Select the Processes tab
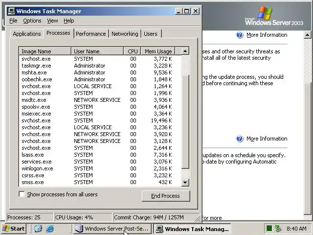The image size is (313, 235). (58, 33)
